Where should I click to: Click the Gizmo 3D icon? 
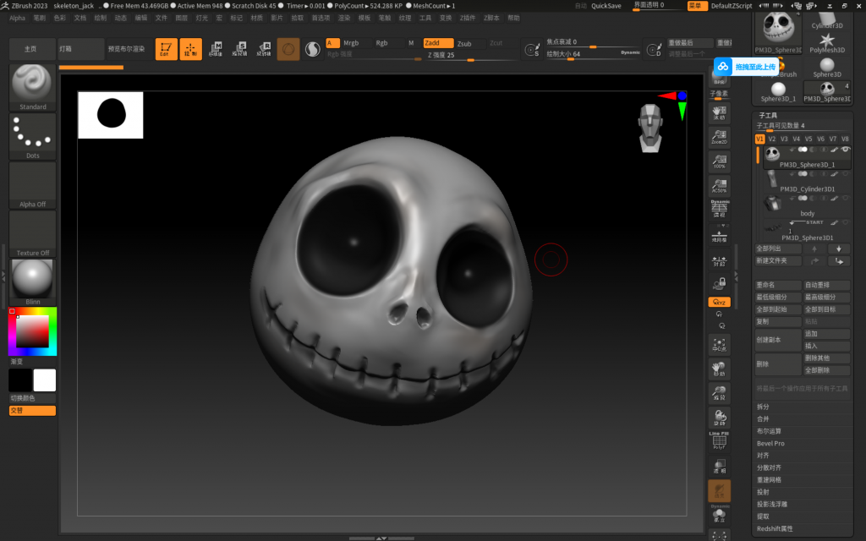click(x=288, y=49)
